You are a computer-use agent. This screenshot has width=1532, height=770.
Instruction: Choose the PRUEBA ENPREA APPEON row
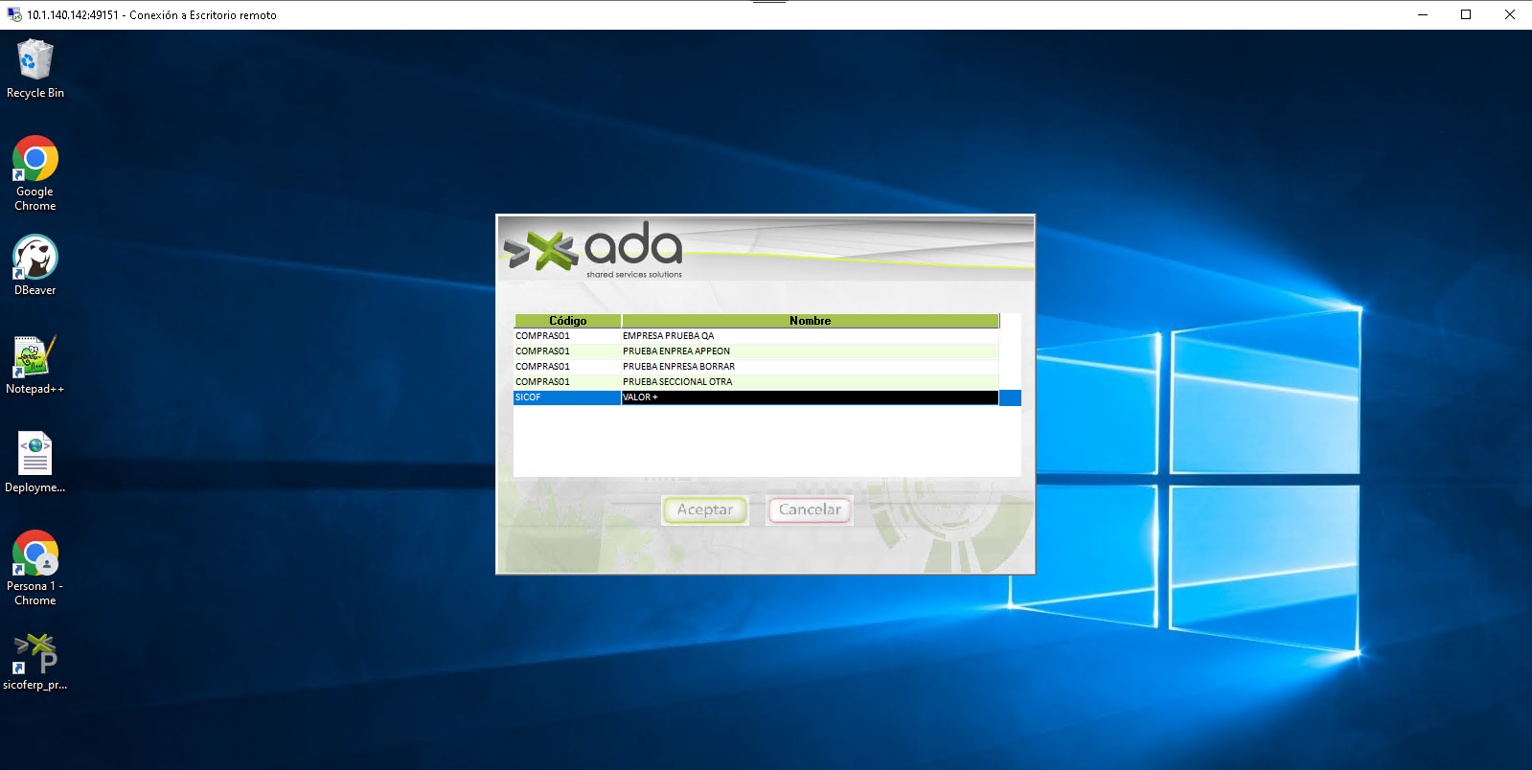675,351
